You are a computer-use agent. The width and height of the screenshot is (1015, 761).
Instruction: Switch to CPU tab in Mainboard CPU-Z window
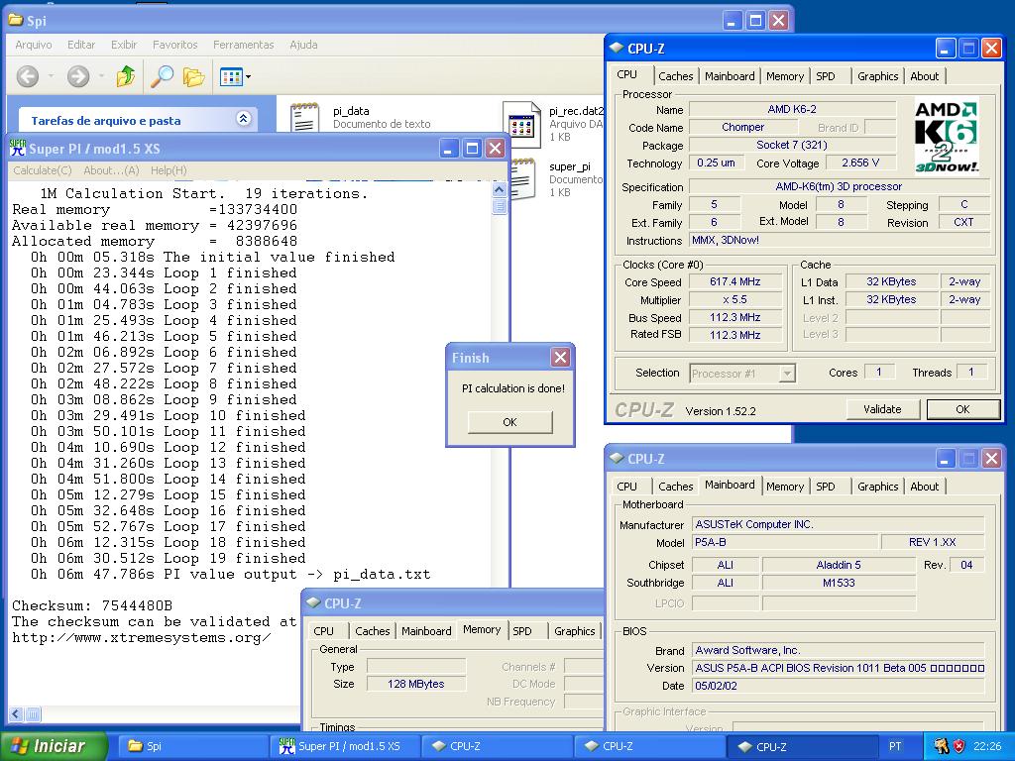(x=626, y=486)
